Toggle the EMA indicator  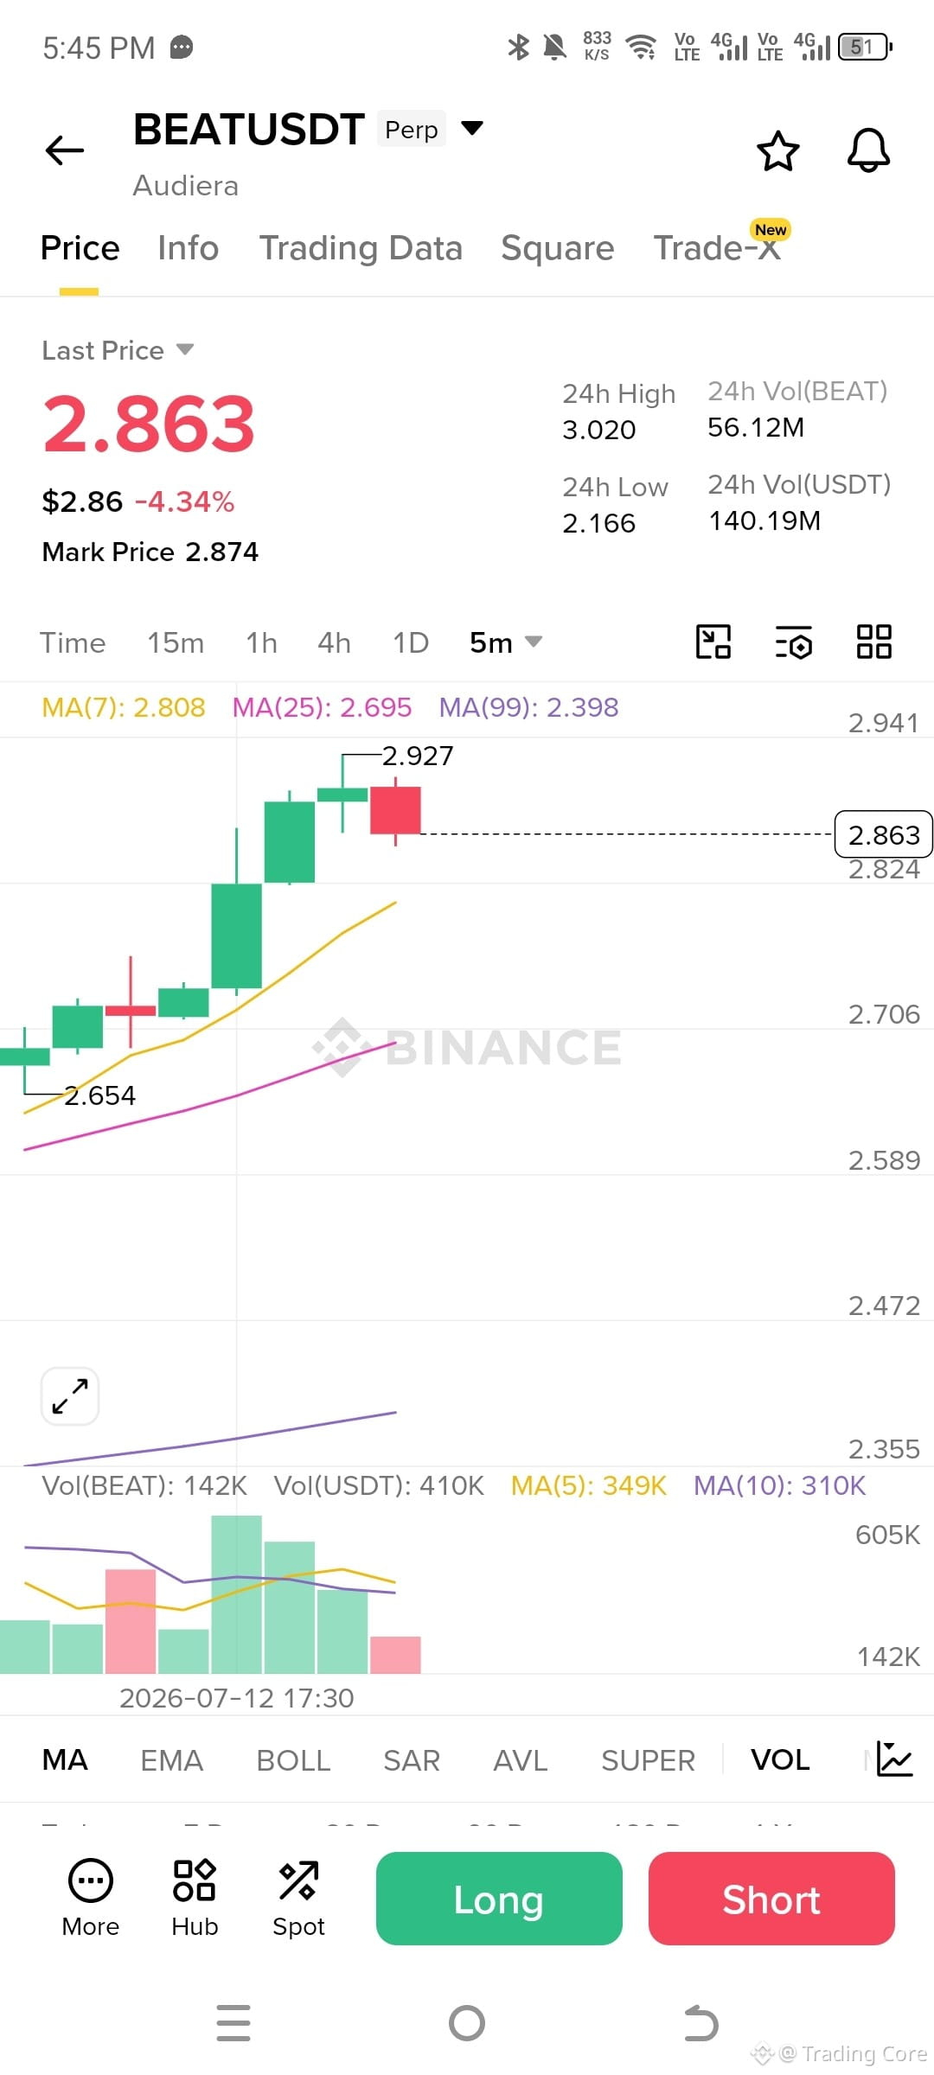tap(171, 1759)
